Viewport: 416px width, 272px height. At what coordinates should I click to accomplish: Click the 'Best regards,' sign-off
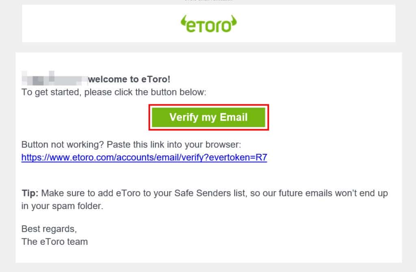49,228
